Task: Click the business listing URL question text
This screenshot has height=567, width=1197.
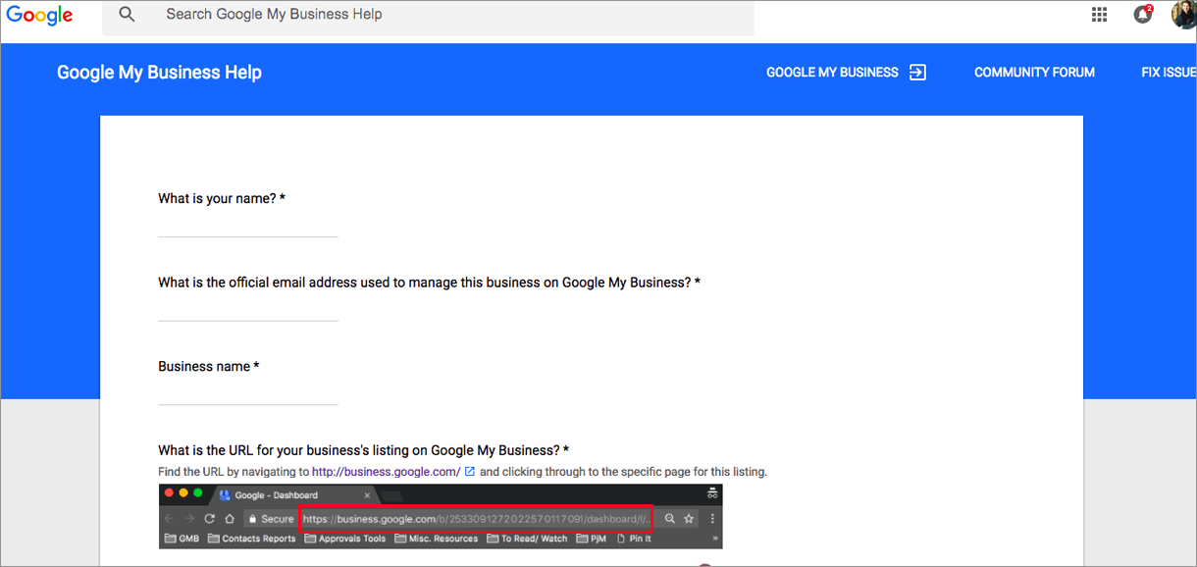Action: 364,450
